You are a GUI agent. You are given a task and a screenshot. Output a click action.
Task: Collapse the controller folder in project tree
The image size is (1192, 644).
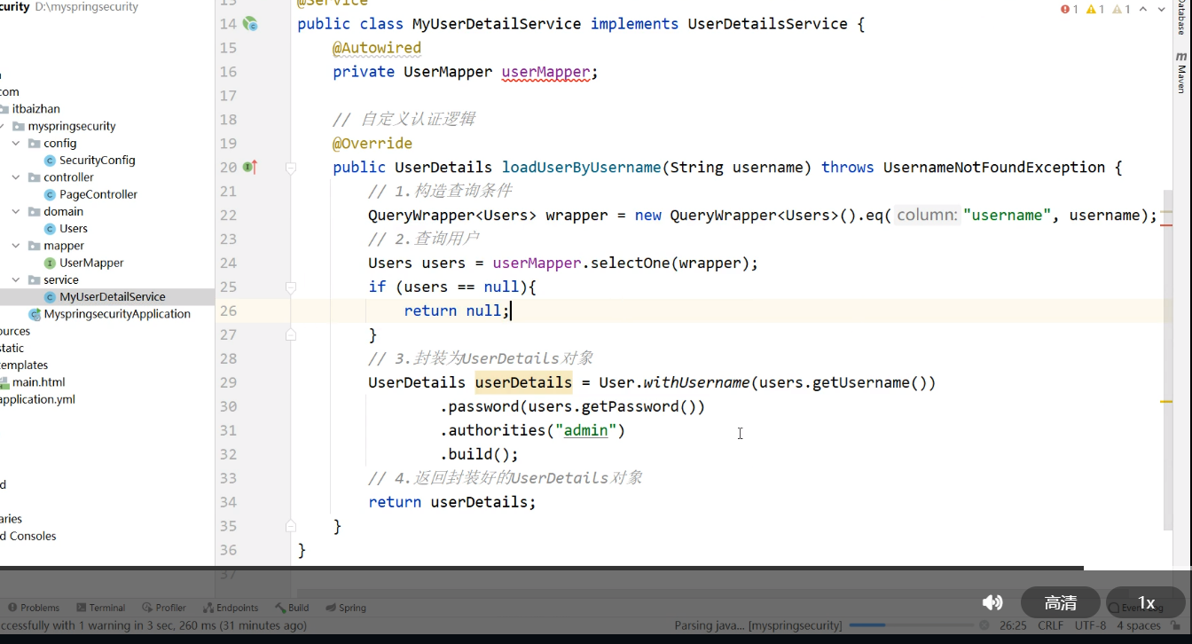coord(16,177)
